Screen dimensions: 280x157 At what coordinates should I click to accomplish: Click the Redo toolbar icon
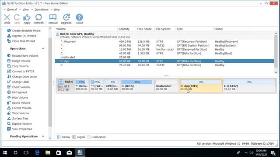point(17,19)
